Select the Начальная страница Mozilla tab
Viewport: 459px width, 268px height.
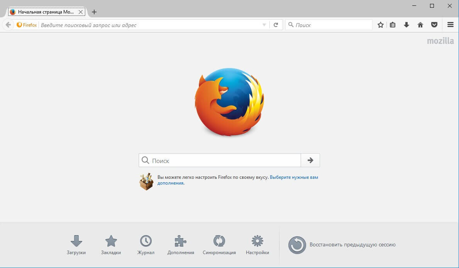(46, 12)
